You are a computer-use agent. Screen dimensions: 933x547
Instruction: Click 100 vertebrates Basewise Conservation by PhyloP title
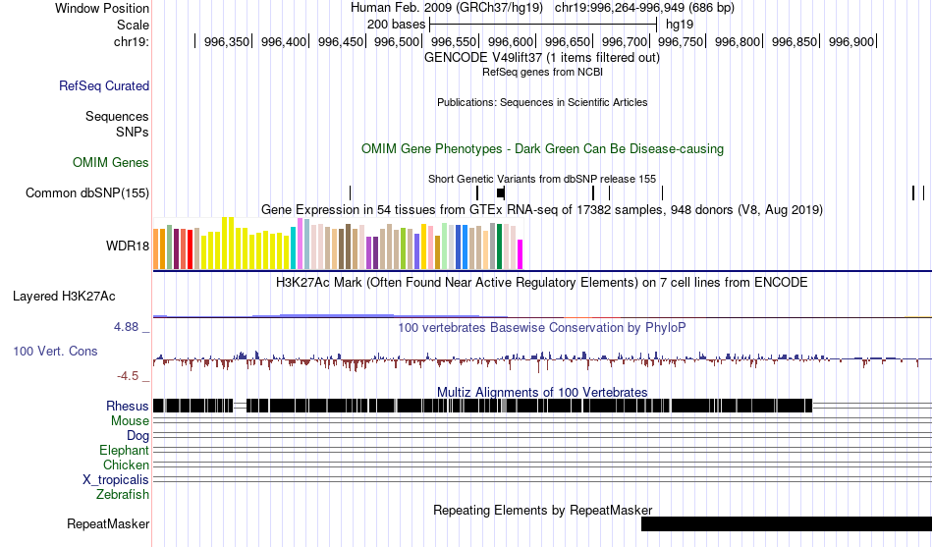542,327
